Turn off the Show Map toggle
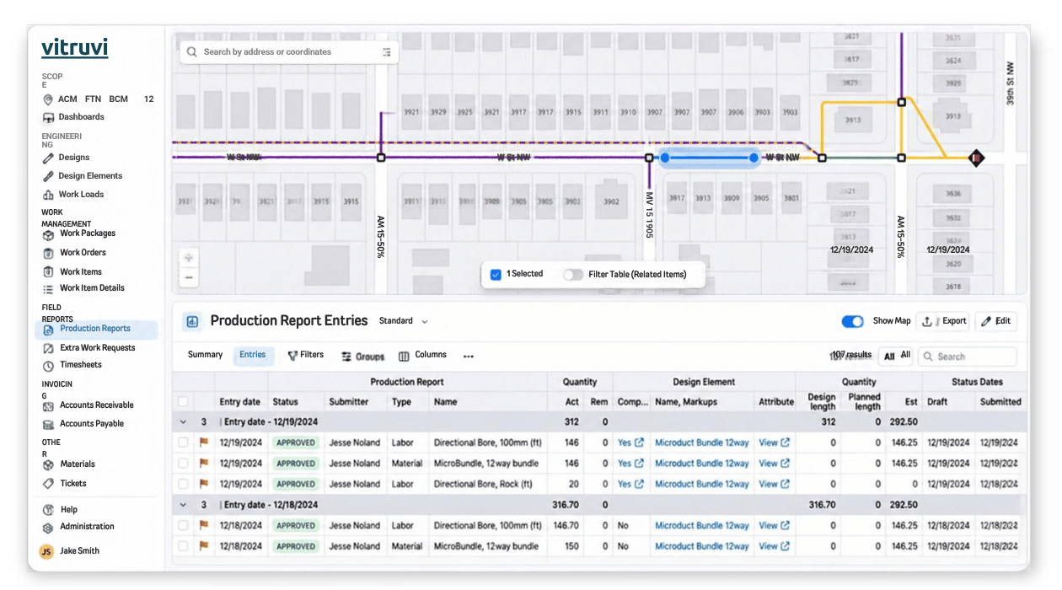The height and width of the screenshot is (590, 1062). 852,321
